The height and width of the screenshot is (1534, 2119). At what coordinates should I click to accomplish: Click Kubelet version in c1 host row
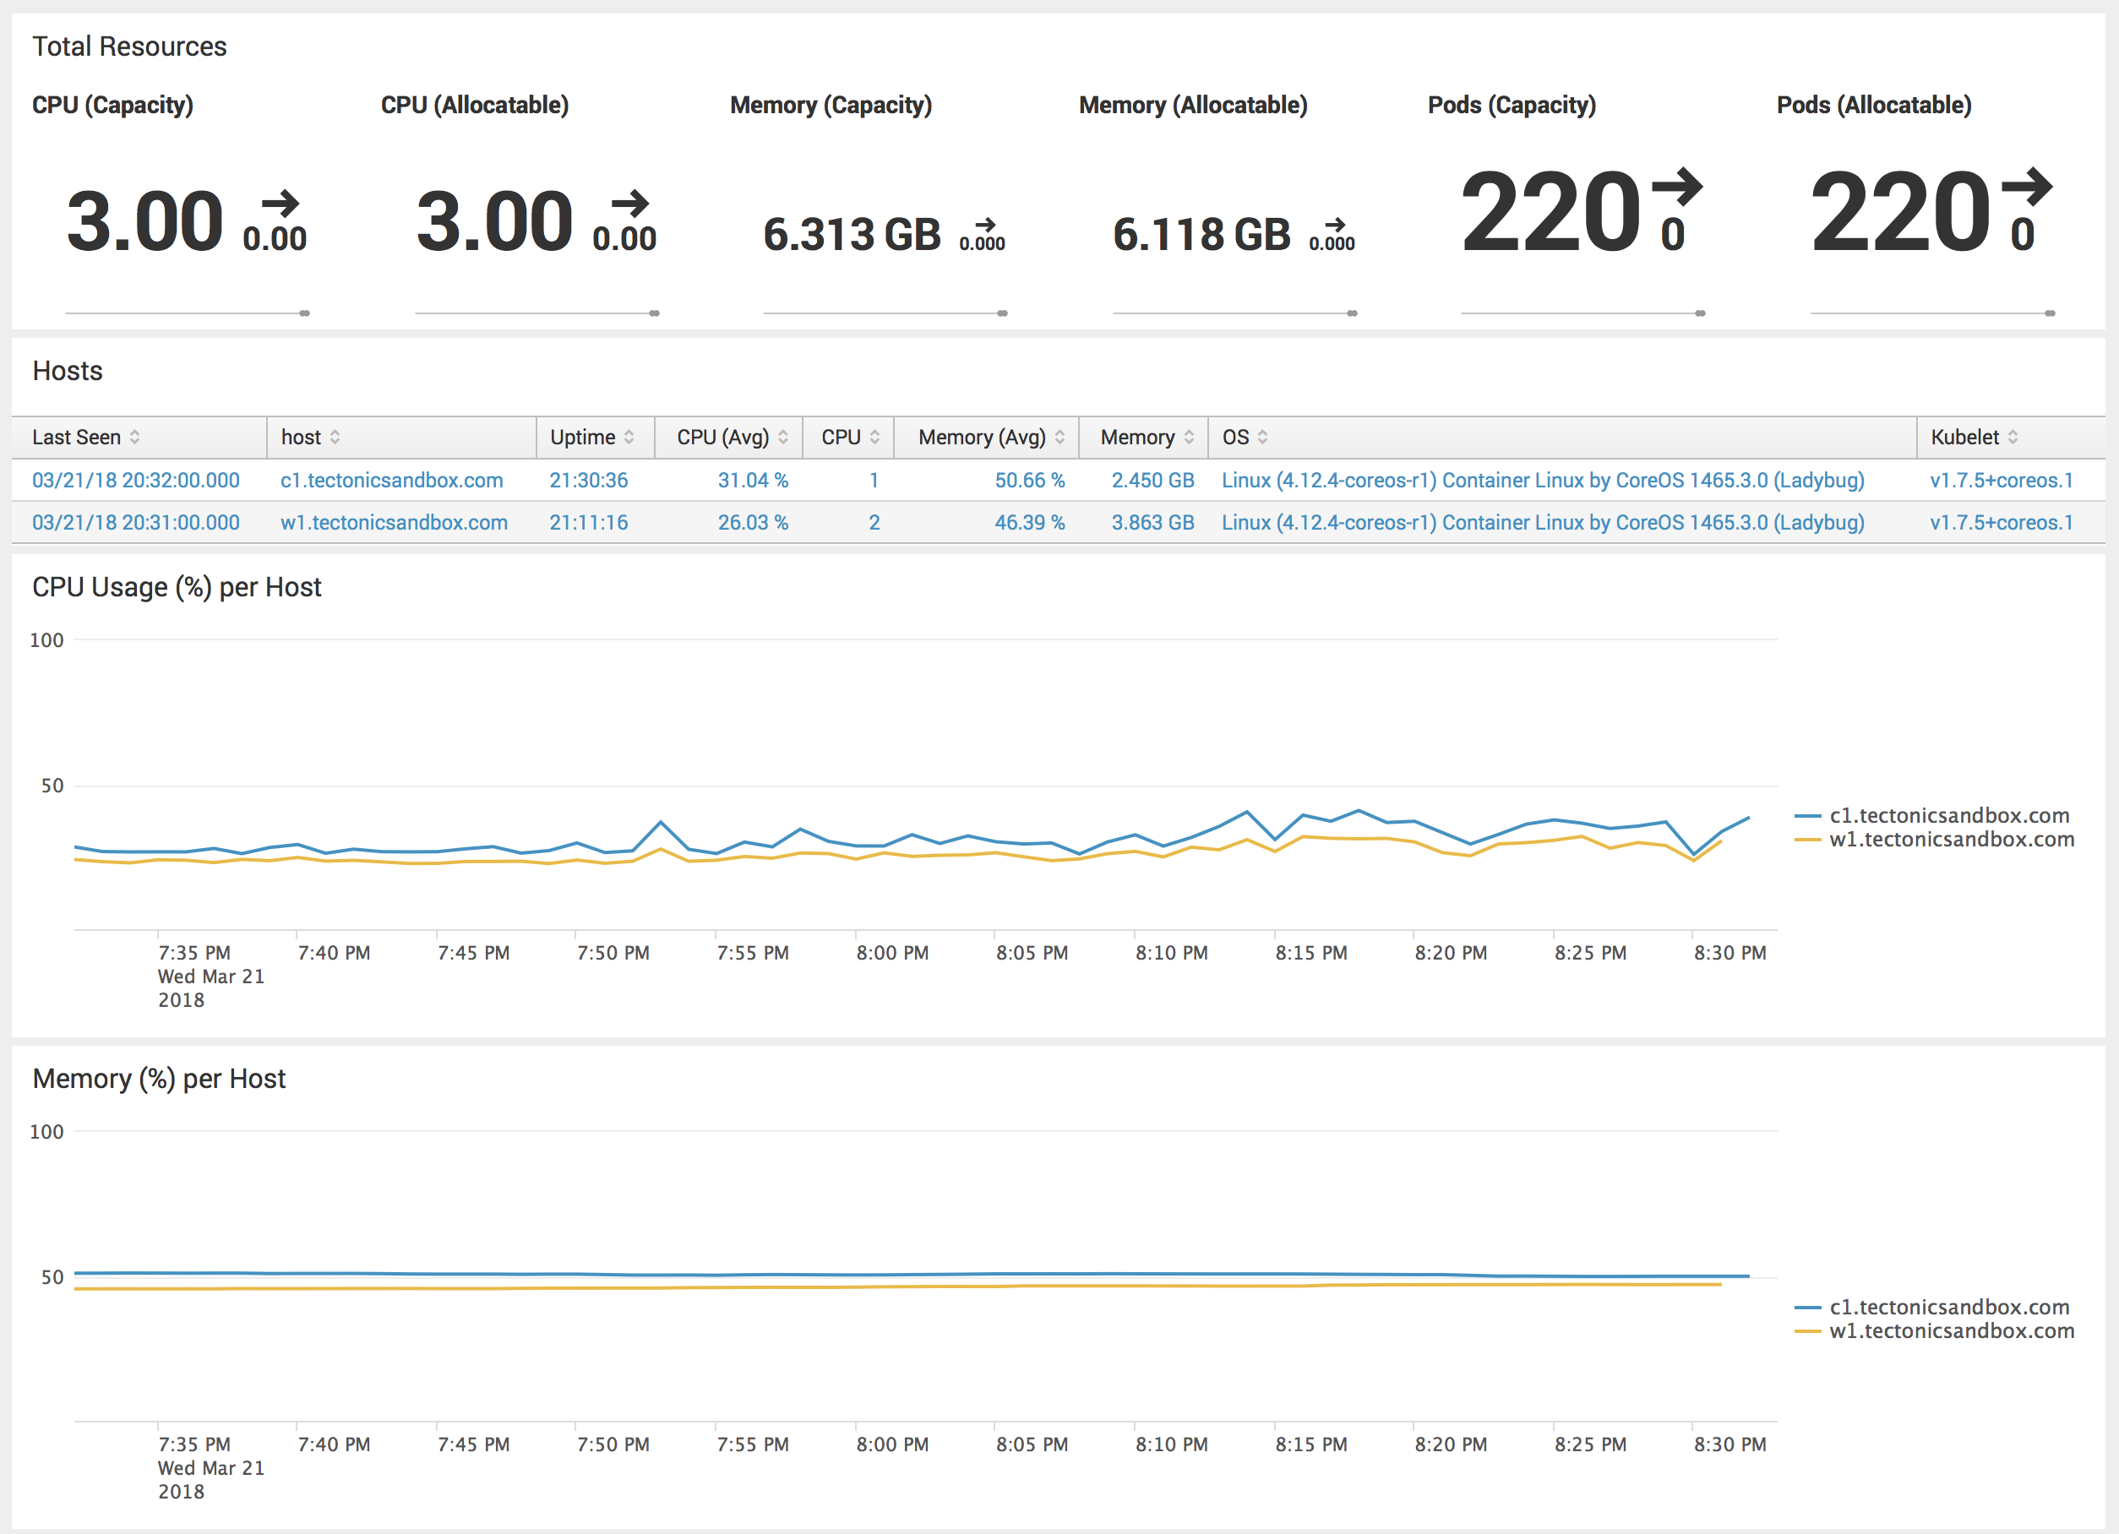click(x=2002, y=480)
